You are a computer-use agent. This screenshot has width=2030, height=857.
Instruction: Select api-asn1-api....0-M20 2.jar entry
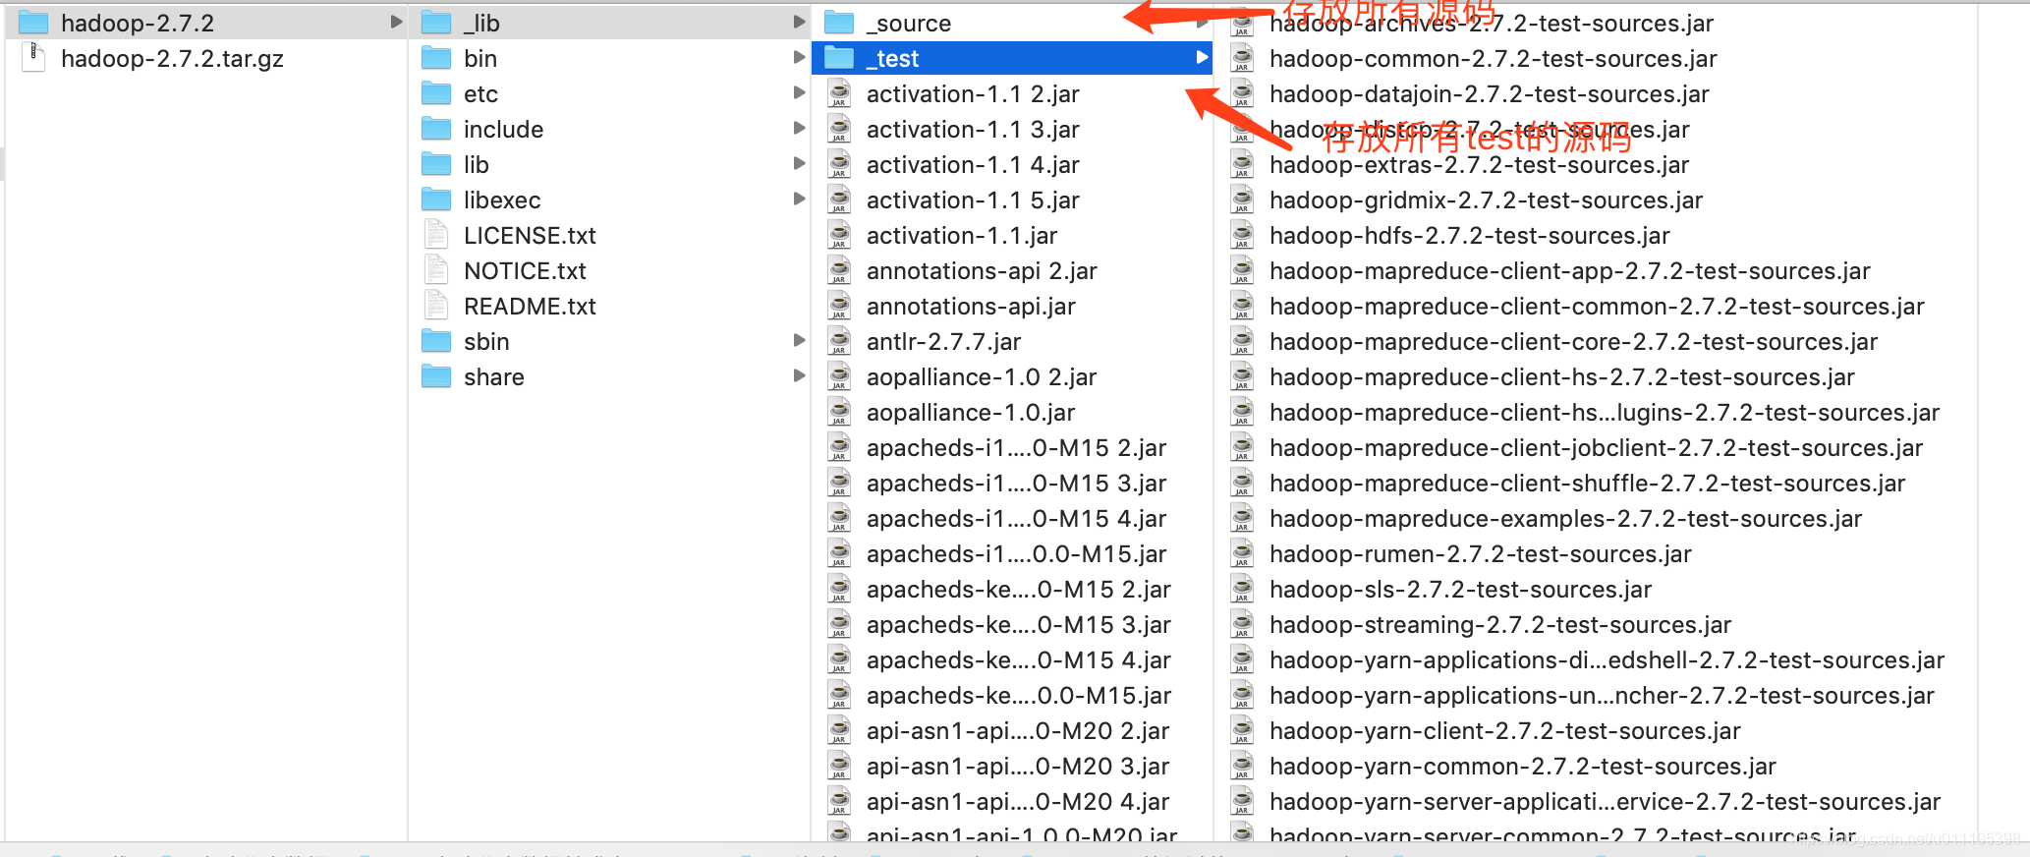pyautogui.click(x=1018, y=730)
